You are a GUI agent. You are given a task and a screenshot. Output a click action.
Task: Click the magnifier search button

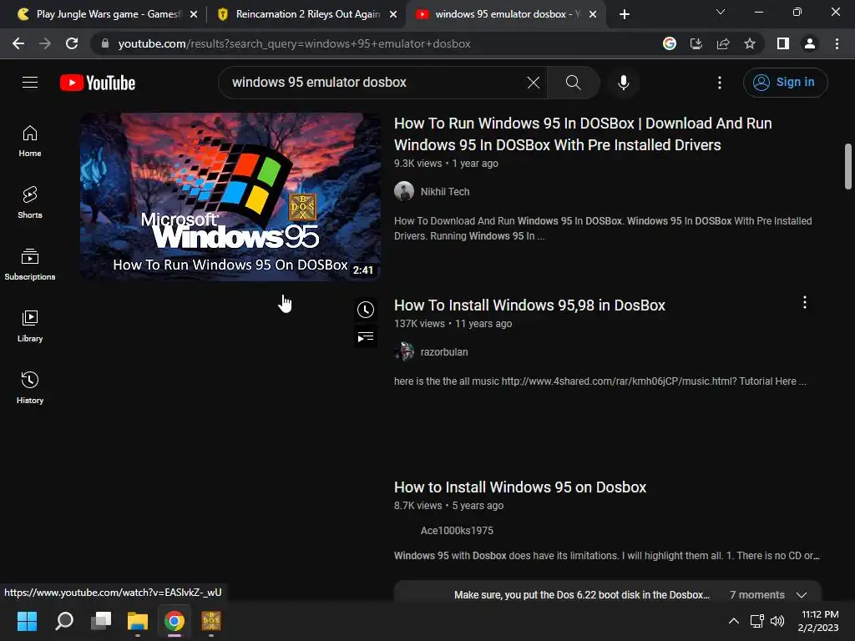pos(573,83)
